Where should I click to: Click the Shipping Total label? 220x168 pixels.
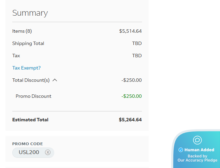click(x=28, y=43)
